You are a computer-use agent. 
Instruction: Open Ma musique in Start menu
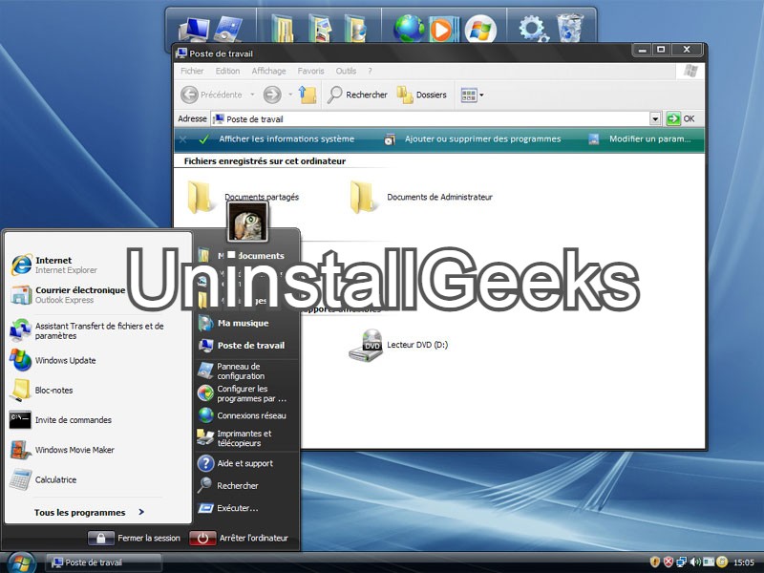pyautogui.click(x=234, y=323)
